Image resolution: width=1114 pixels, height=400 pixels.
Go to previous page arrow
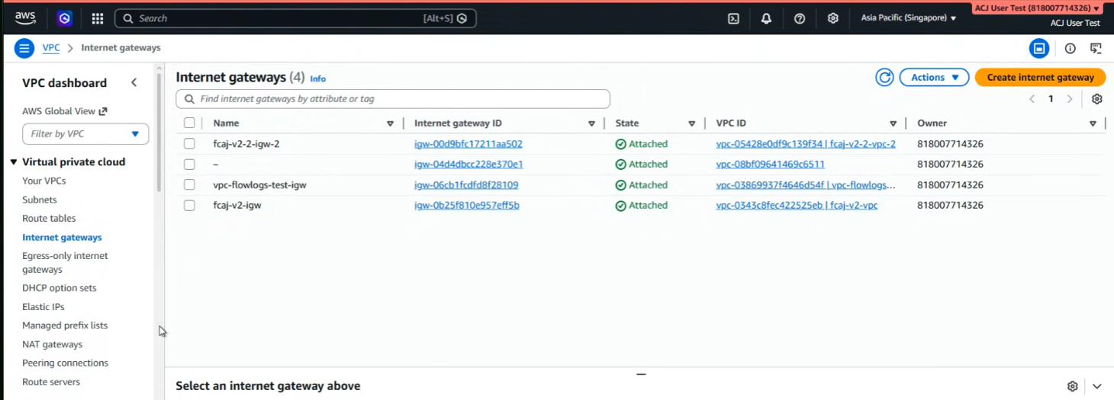1032,99
